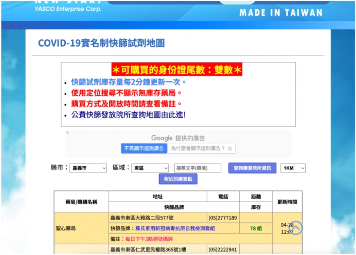
Task: Click phone number (05)2777189 for 聖心藥局
Action: 222,218
